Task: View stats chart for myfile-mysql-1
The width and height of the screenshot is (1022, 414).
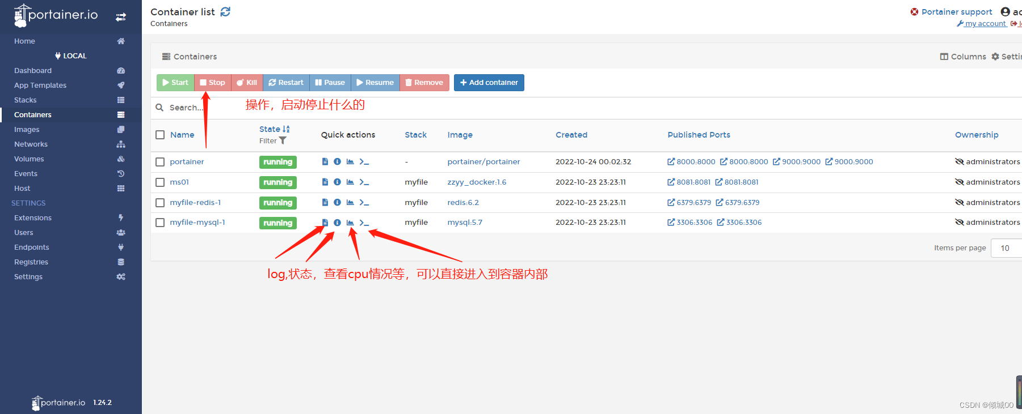Action: click(x=350, y=223)
